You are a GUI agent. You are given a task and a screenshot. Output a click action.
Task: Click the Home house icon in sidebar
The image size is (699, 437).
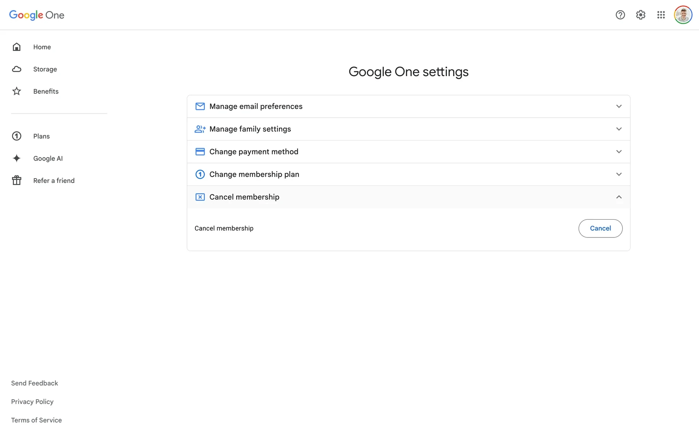(17, 47)
